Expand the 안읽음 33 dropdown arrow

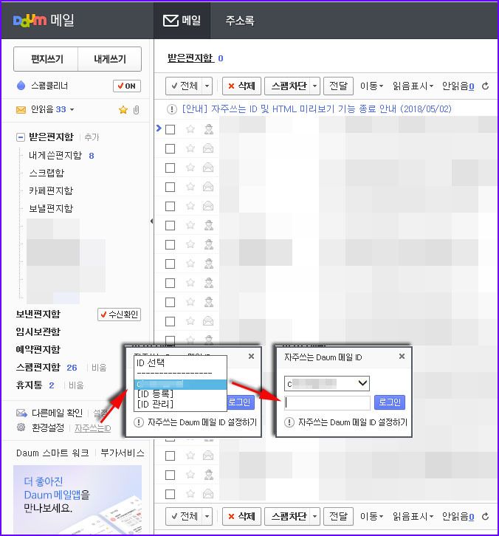pos(72,110)
